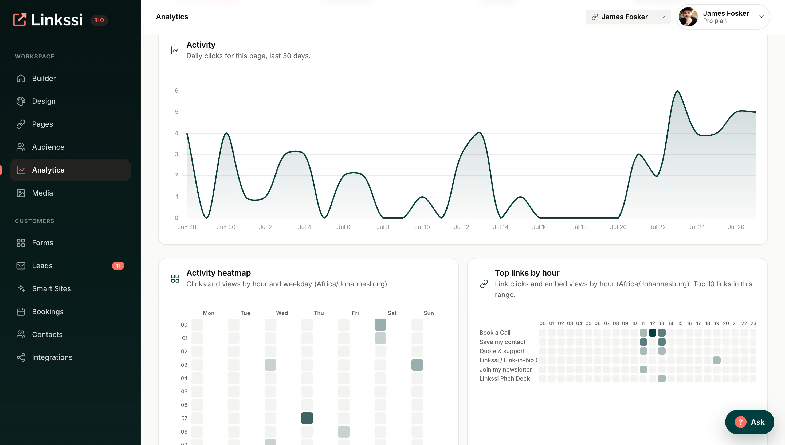Click the Bookings calendar icon
This screenshot has width=785, height=445.
[x=21, y=311]
